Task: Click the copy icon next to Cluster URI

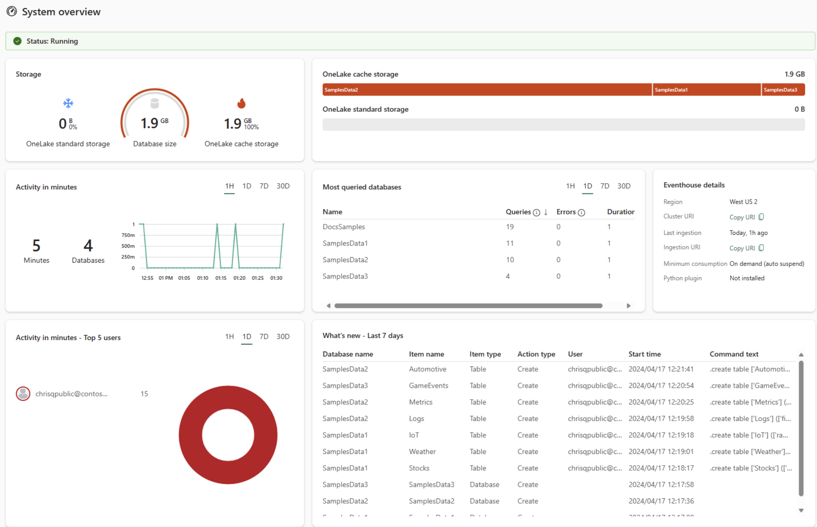Action: click(x=761, y=217)
